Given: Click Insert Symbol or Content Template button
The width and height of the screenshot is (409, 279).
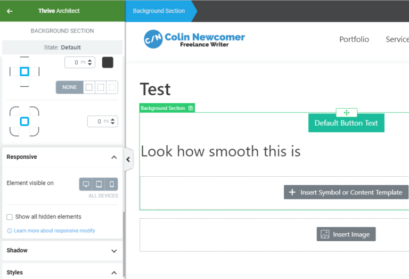Looking at the screenshot, I should pos(346,192).
